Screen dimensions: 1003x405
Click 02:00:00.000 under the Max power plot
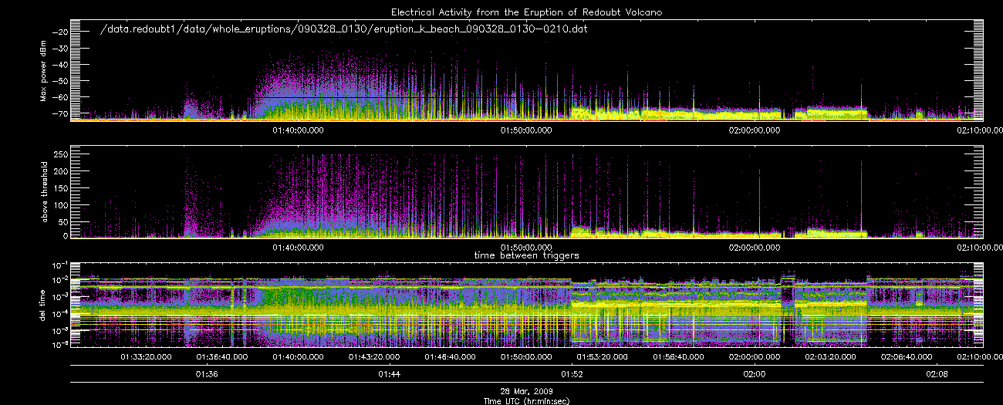(755, 131)
